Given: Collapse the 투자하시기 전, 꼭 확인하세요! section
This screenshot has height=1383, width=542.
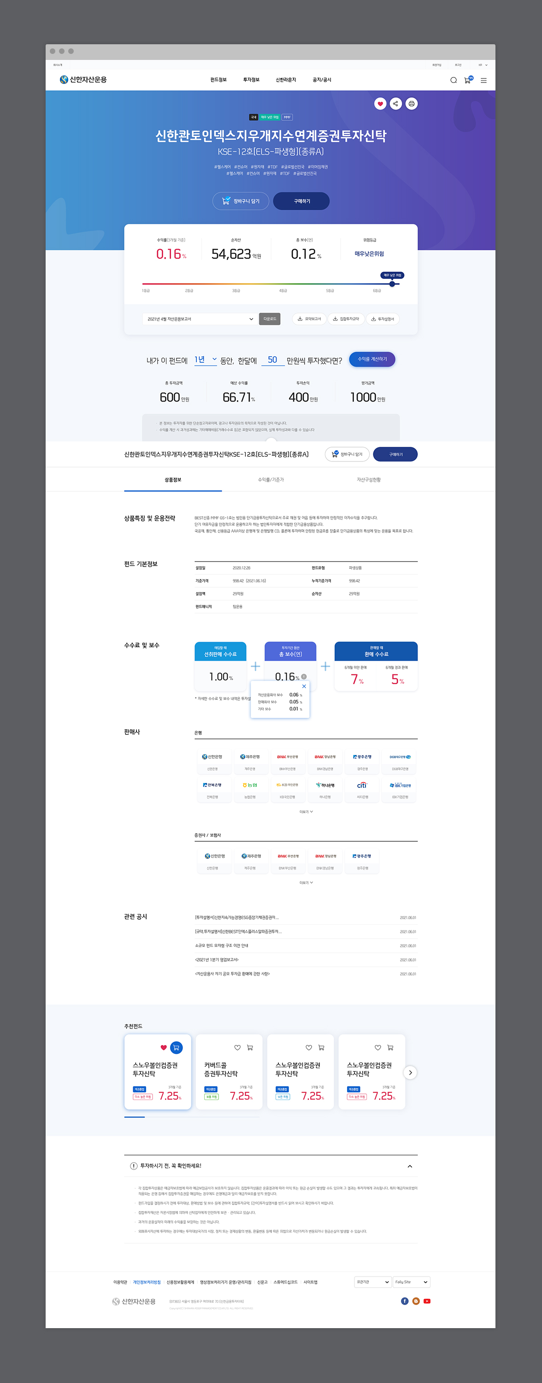Looking at the screenshot, I should [x=410, y=1166].
